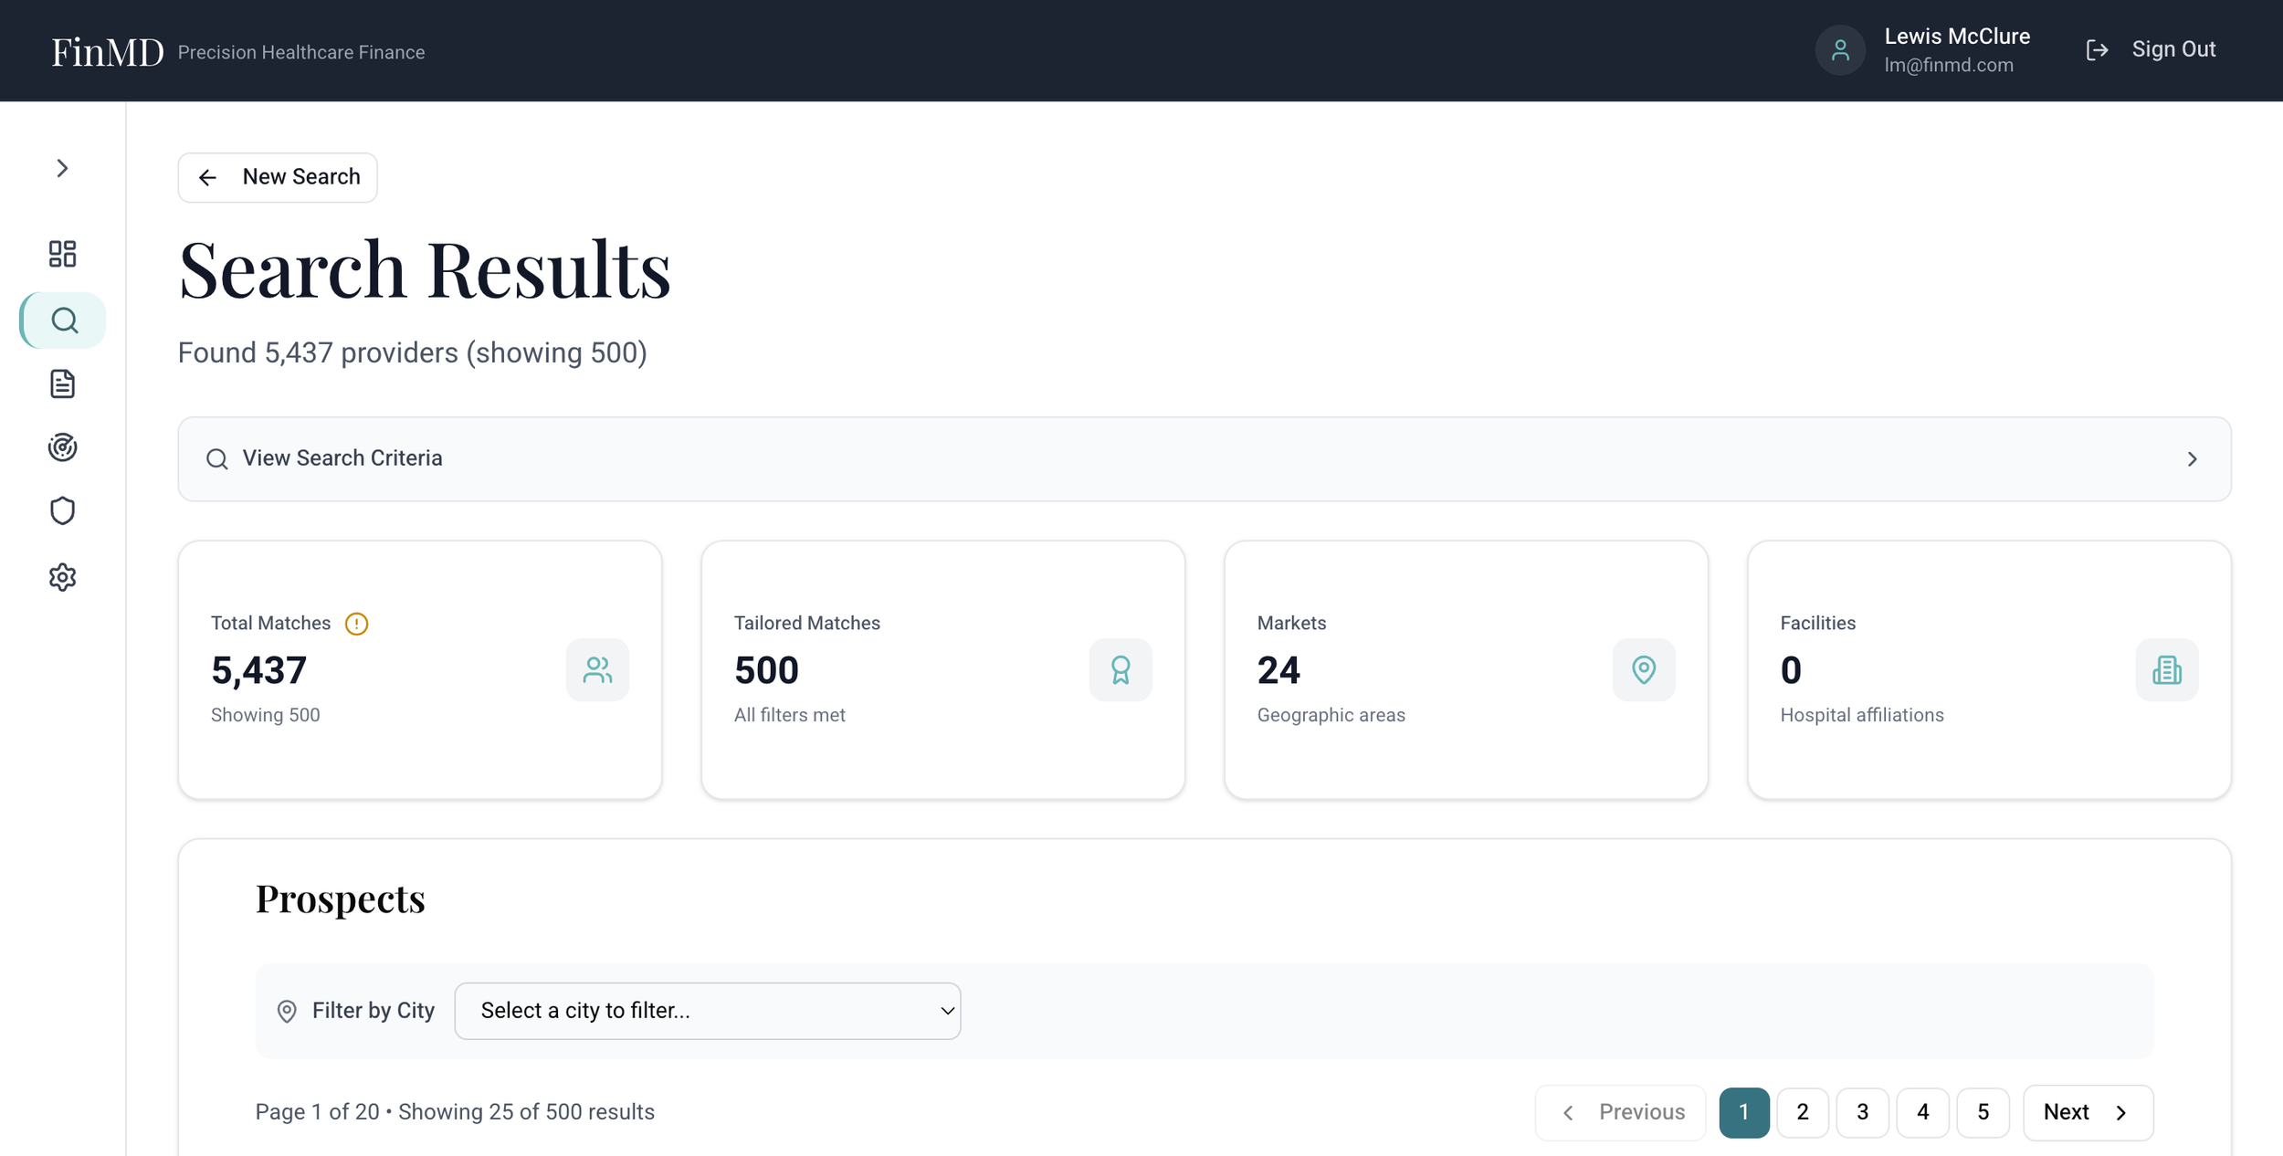
Task: Open settings gear icon in sidebar
Action: 62,577
